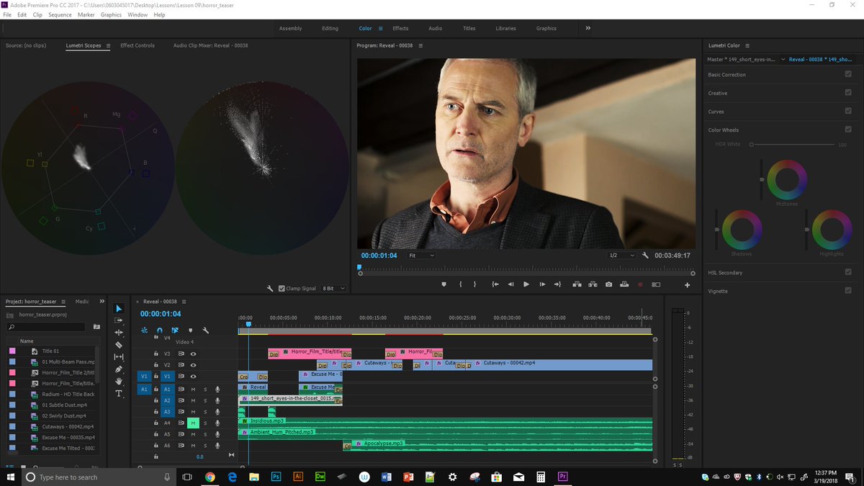Image resolution: width=864 pixels, height=486 pixels.
Task: Toggle track output visibility for V3
Action: [193, 352]
